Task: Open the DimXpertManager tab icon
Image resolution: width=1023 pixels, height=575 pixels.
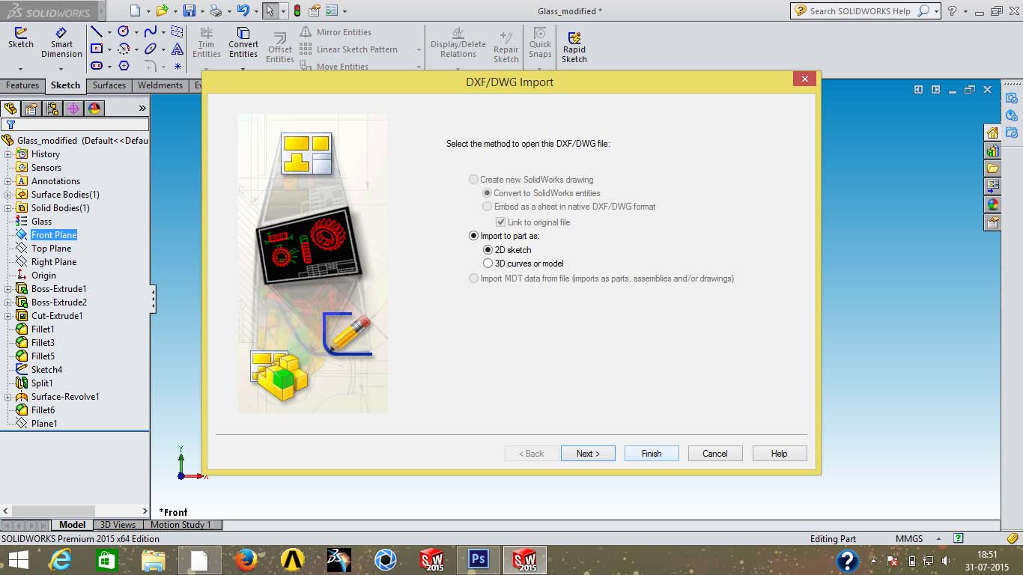Action: pyautogui.click(x=73, y=109)
